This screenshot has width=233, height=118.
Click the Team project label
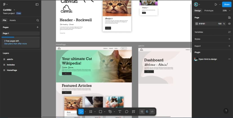(x=9, y=14)
